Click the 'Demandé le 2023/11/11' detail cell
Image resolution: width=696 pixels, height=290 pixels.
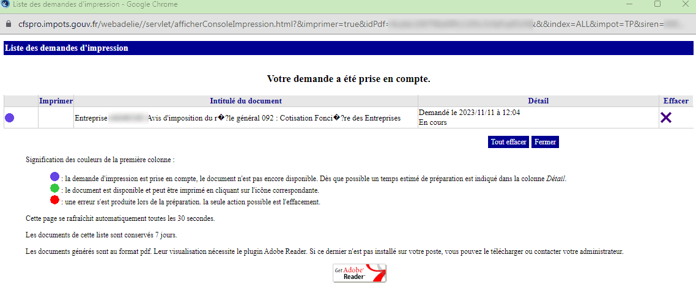(469, 113)
